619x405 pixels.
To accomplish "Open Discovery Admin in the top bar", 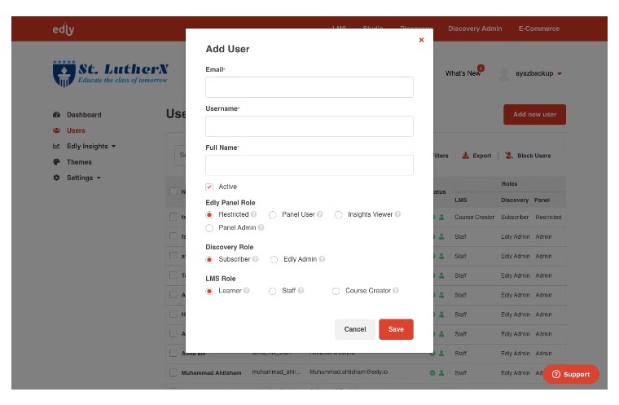I will pyautogui.click(x=475, y=29).
